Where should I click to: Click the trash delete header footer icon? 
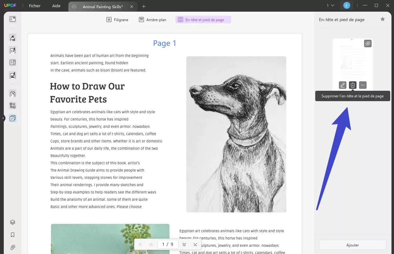353,85
